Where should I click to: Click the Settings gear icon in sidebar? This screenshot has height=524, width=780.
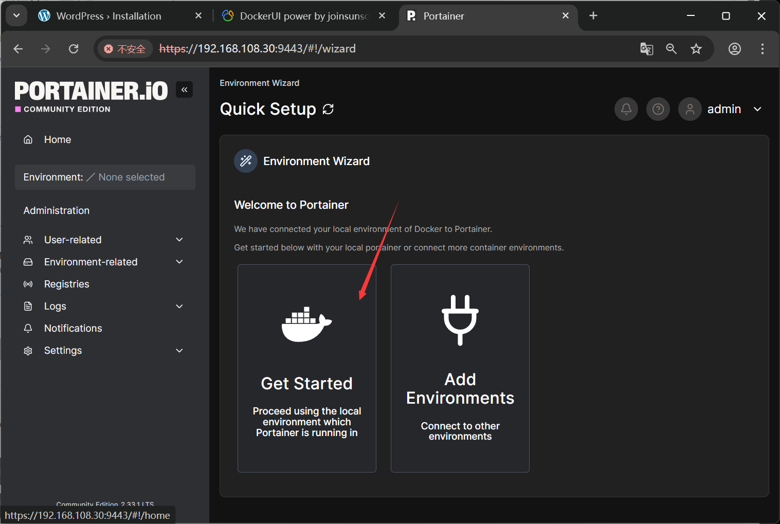[x=28, y=350]
